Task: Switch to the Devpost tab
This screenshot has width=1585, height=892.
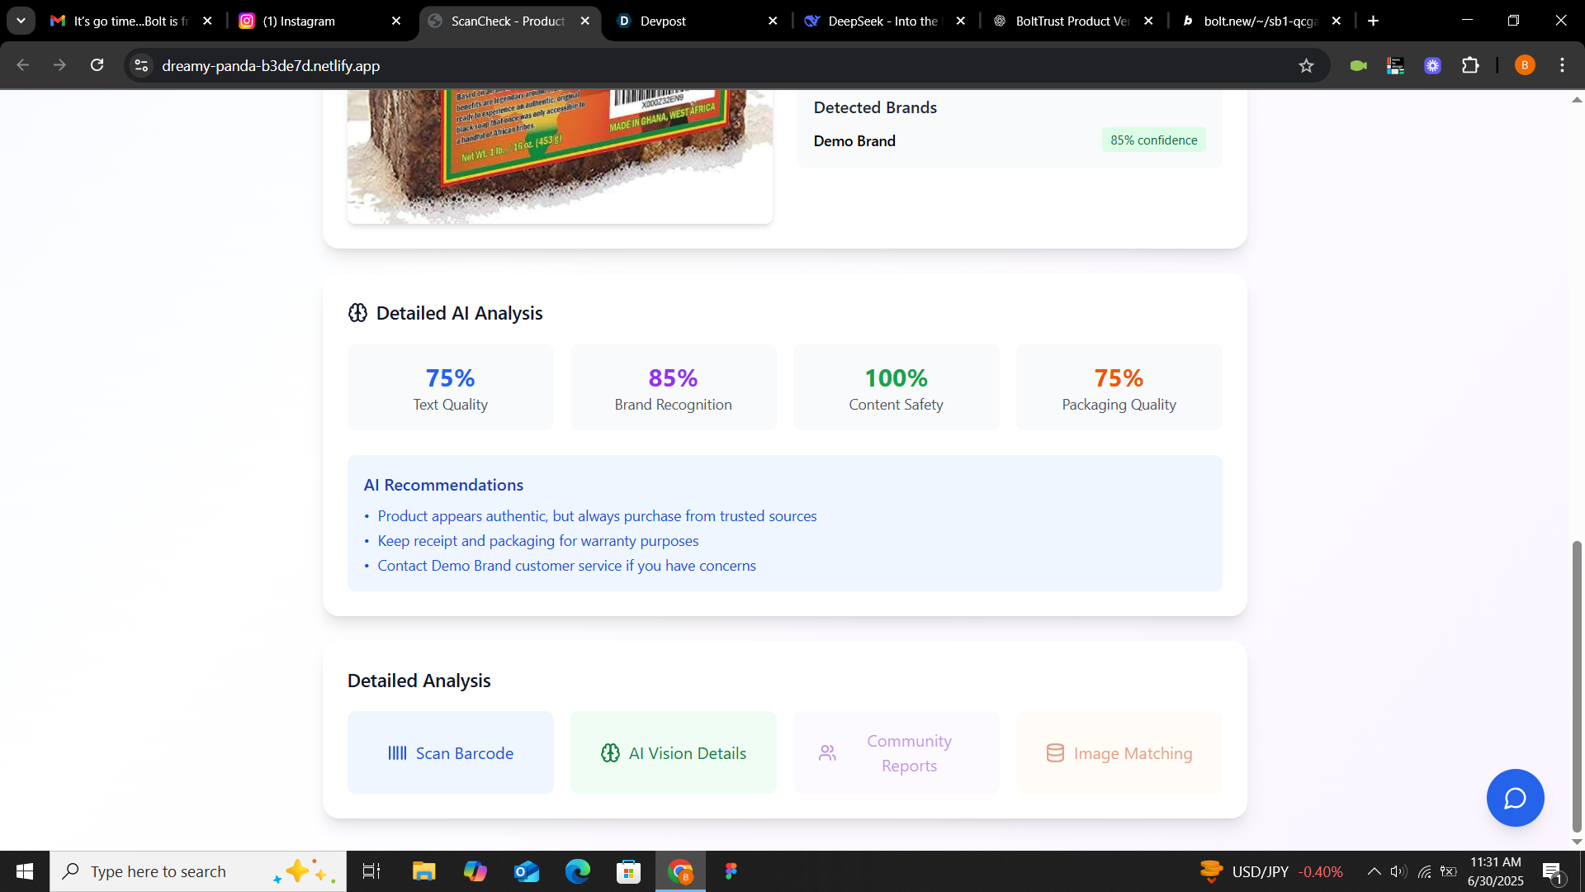Action: [x=663, y=21]
